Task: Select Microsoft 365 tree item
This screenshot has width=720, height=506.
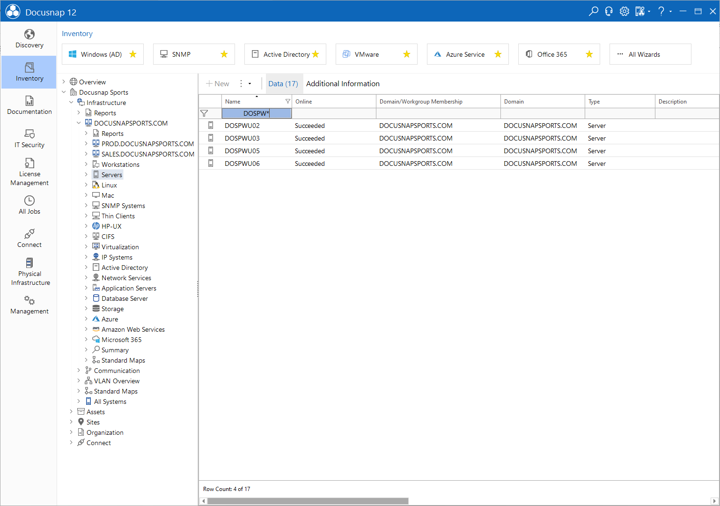Action: pyautogui.click(x=122, y=340)
